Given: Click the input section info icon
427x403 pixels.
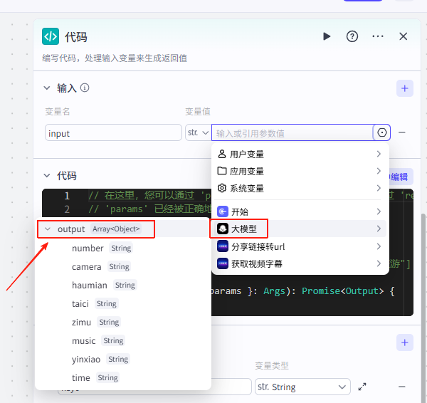Looking at the screenshot, I should point(85,88).
